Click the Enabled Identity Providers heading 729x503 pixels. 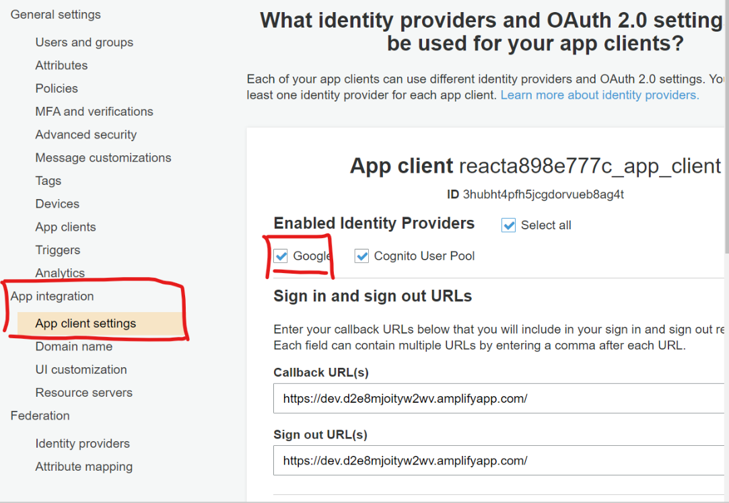click(x=374, y=223)
